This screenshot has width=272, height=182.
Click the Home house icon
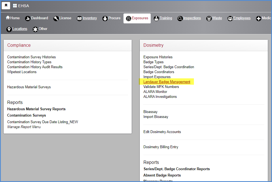point(8,18)
